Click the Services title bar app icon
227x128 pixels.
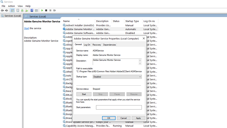(x=2, y=2)
